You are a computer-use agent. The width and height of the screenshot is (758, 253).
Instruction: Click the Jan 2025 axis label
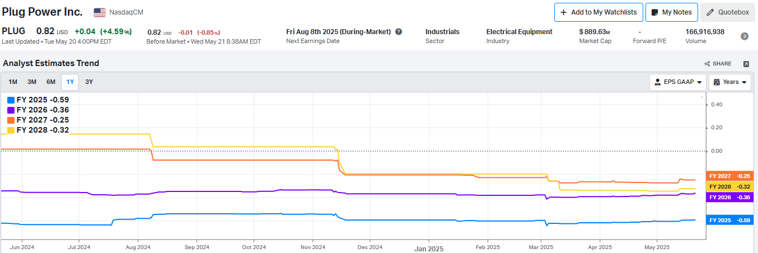(428, 249)
